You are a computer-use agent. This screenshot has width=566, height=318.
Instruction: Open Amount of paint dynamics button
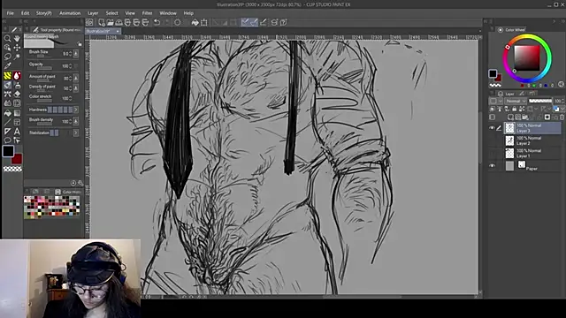coord(76,78)
